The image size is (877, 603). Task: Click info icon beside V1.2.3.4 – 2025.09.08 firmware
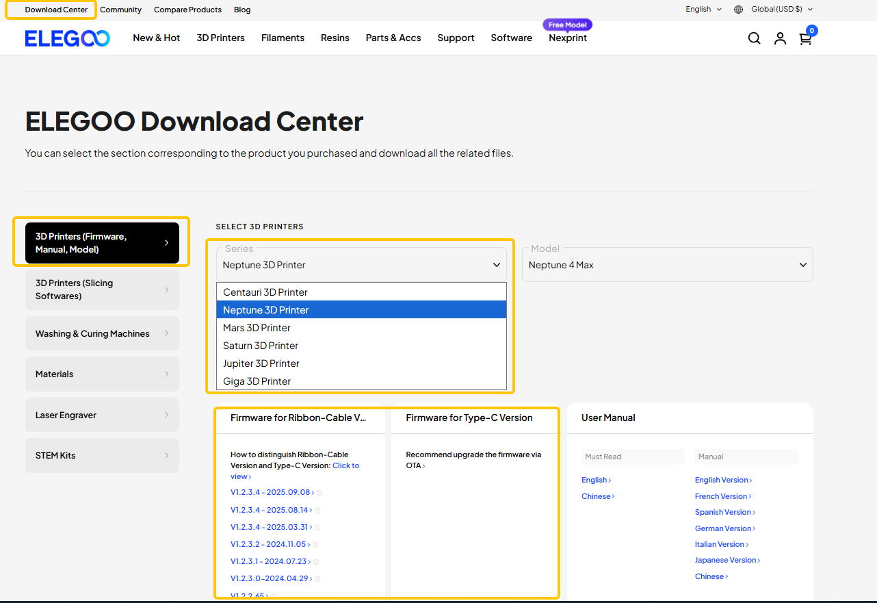pos(319,492)
